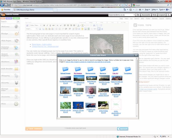This screenshot has width=172, height=138.
Task: Open the Insert dropdown in editor toolbar
Action: [x=32, y=29]
